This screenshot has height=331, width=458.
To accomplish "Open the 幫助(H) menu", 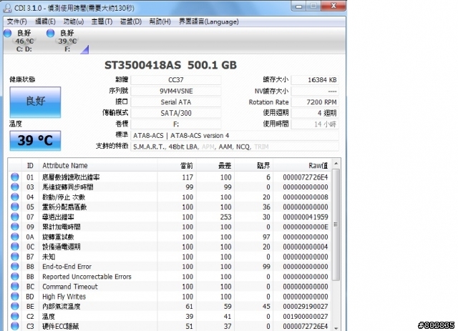I will pyautogui.click(x=160, y=21).
